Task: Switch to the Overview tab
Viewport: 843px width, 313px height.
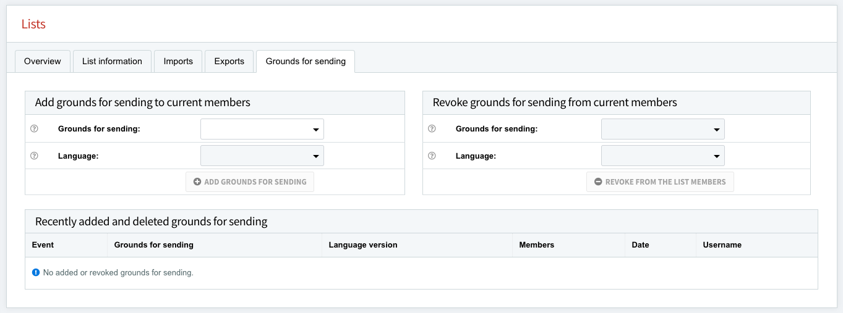Action: (x=42, y=61)
